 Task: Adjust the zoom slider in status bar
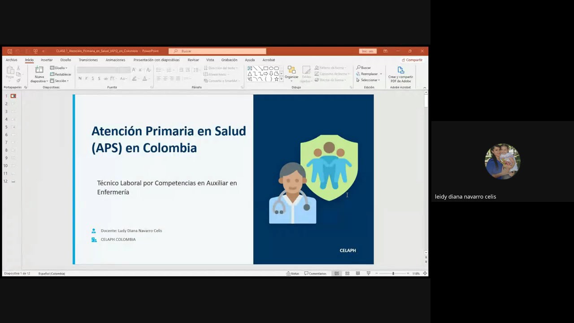coord(393,273)
